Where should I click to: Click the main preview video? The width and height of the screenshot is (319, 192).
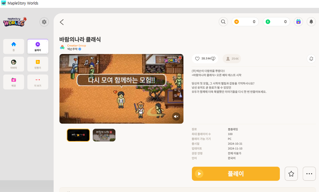[x=121, y=89]
